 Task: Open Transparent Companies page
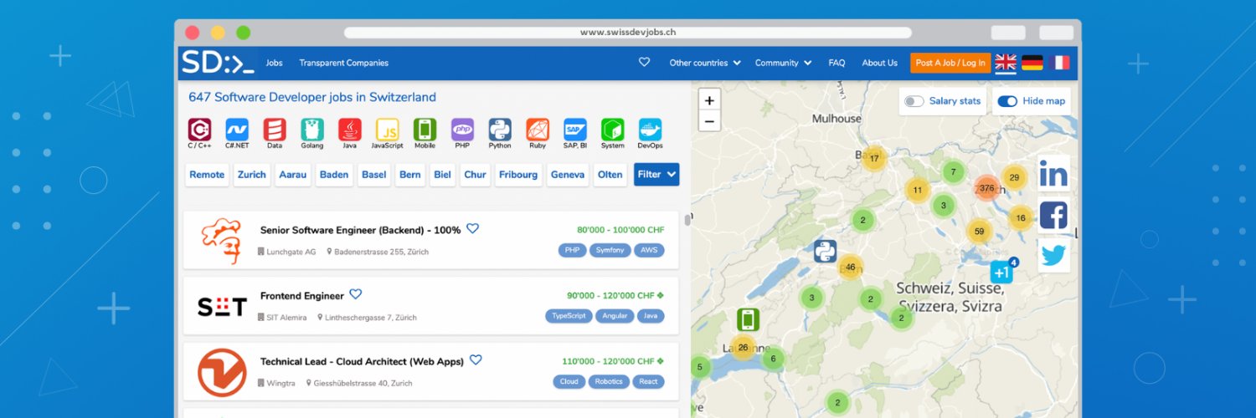(x=343, y=63)
